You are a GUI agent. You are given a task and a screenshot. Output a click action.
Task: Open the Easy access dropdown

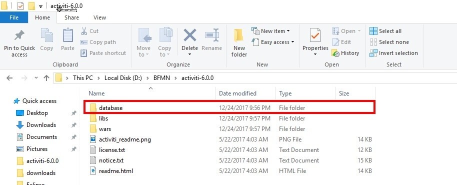pyautogui.click(x=292, y=42)
